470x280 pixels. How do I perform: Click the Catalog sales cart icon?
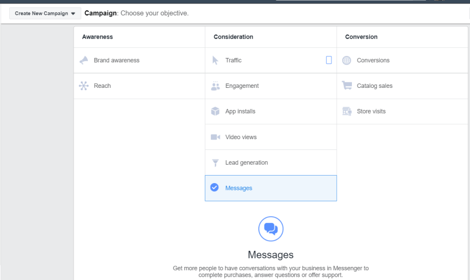coord(347,86)
